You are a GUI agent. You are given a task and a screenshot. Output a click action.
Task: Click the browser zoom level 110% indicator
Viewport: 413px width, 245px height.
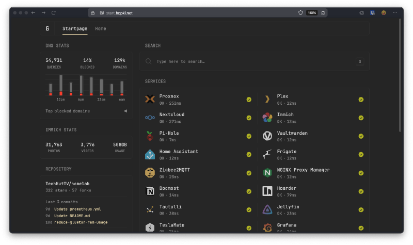[312, 12]
